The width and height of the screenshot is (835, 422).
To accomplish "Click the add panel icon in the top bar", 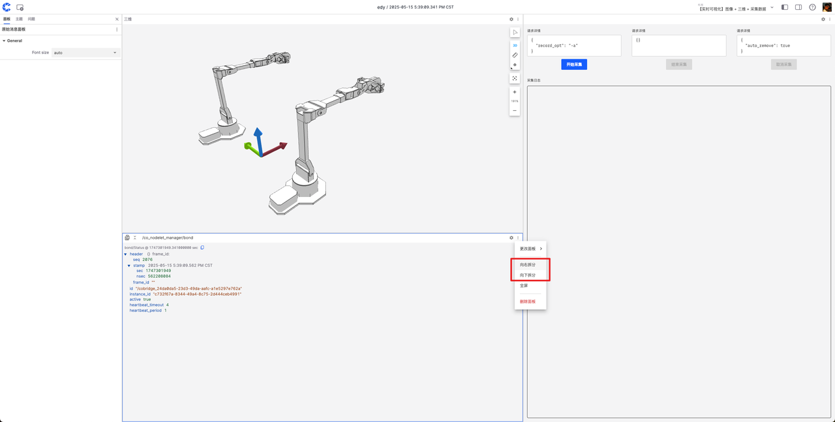I will point(20,7).
